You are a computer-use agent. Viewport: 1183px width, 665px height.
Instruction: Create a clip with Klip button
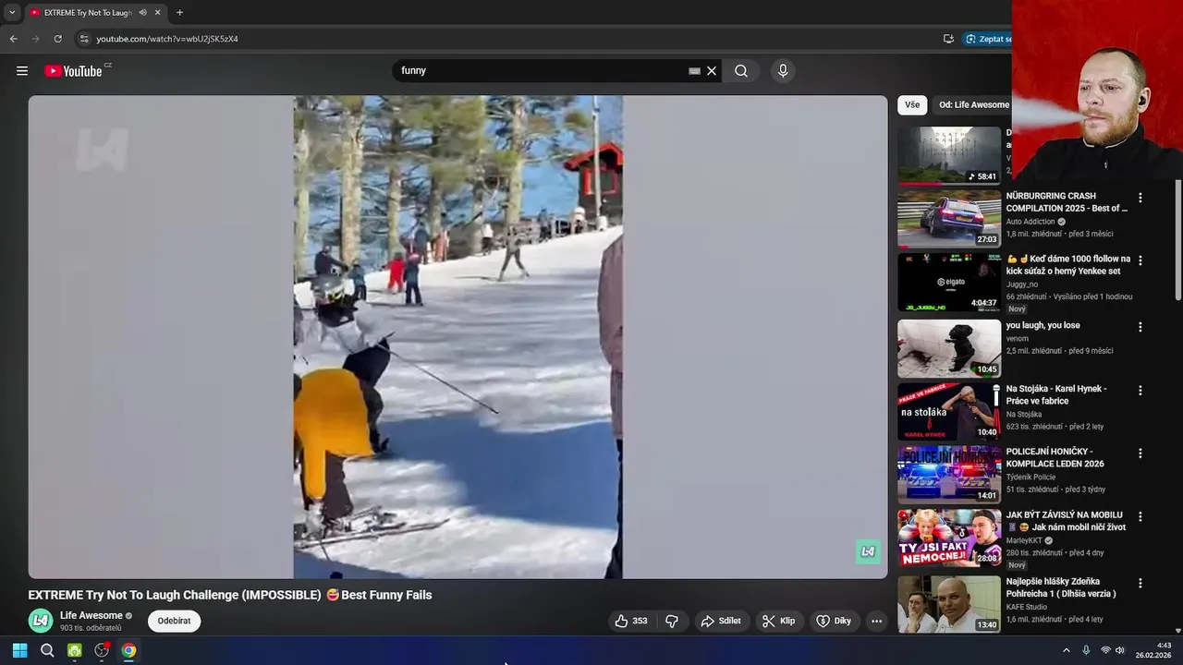coord(778,621)
